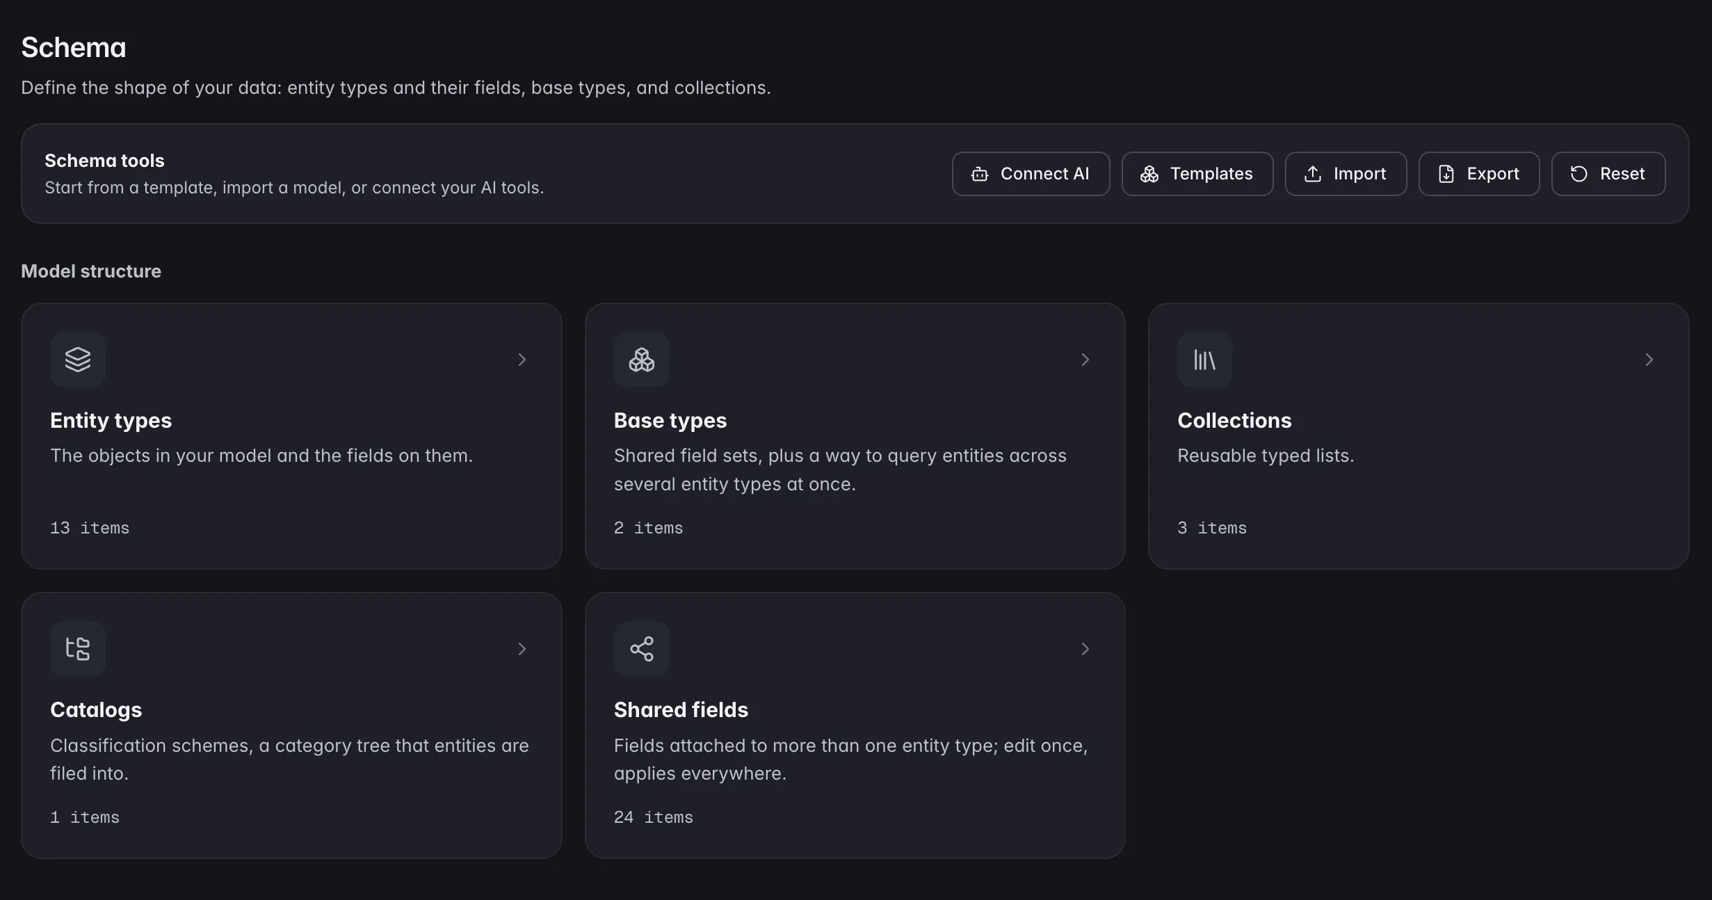Open Collections via its chevron arrow
Image resolution: width=1712 pixels, height=900 pixels.
pos(1649,360)
